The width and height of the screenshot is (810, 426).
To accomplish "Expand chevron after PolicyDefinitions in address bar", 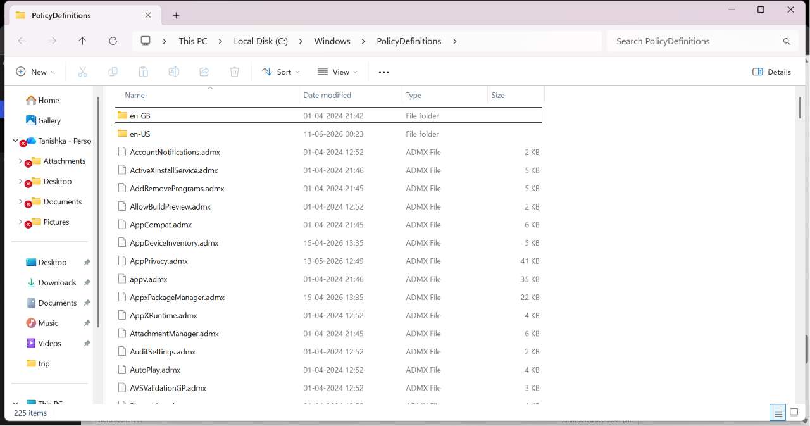I will click(454, 41).
